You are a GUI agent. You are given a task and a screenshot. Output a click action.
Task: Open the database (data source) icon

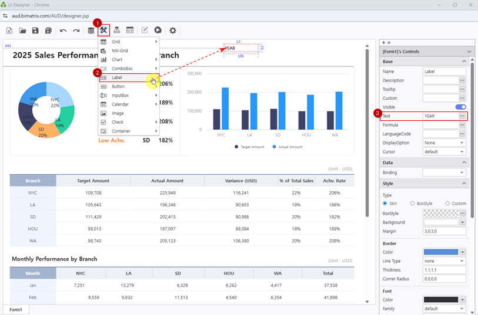tap(91, 31)
